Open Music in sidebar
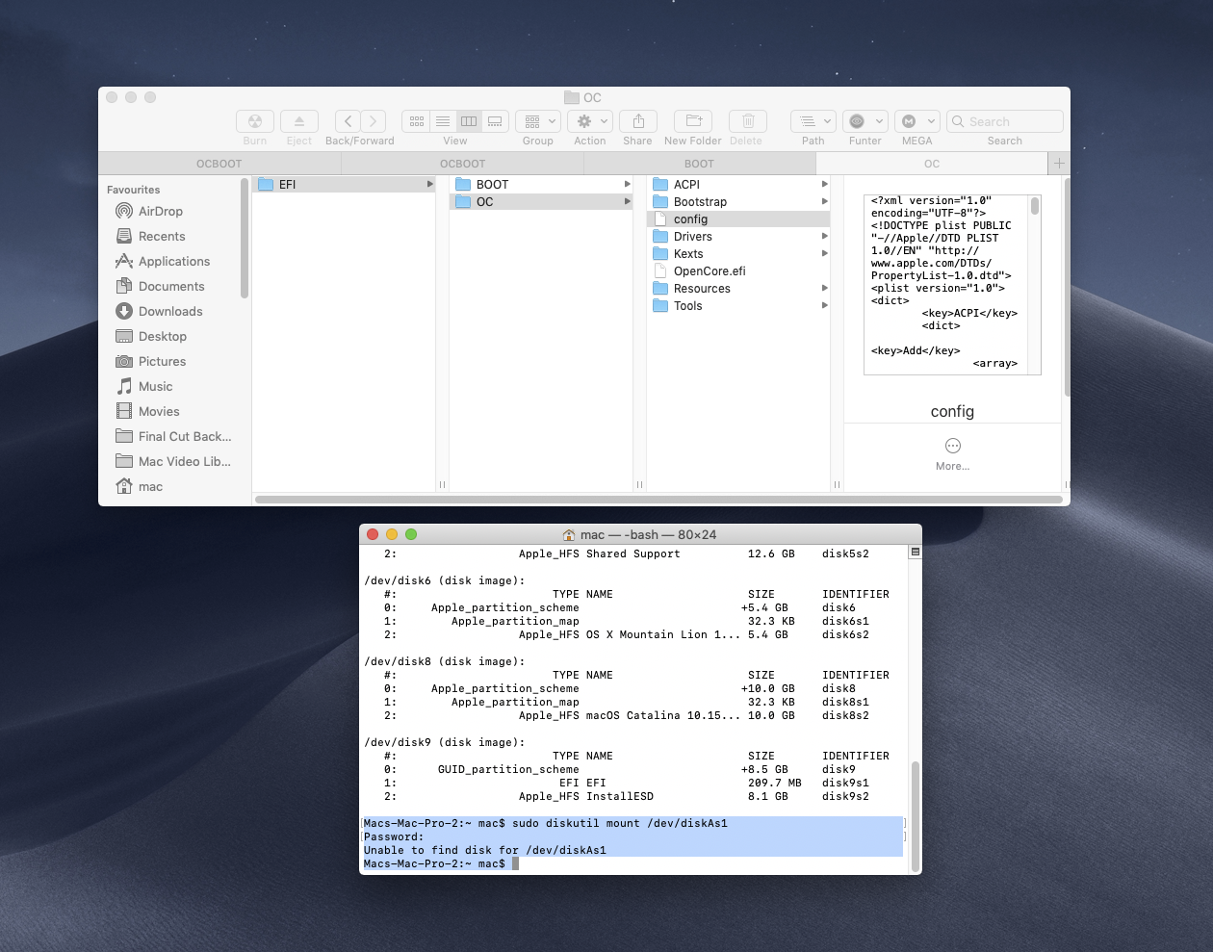This screenshot has height=952, width=1213. coord(155,386)
